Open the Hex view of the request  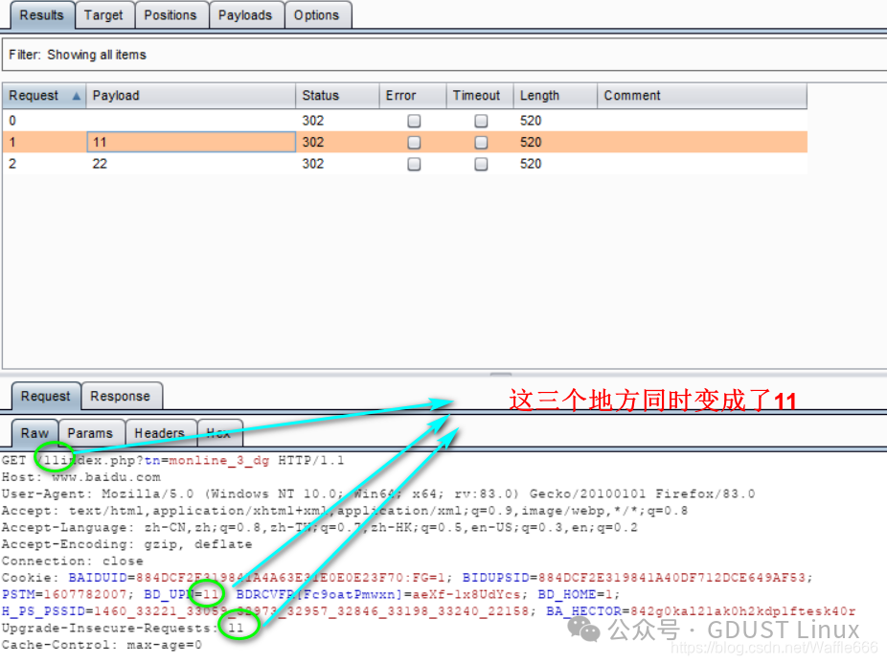(x=219, y=433)
